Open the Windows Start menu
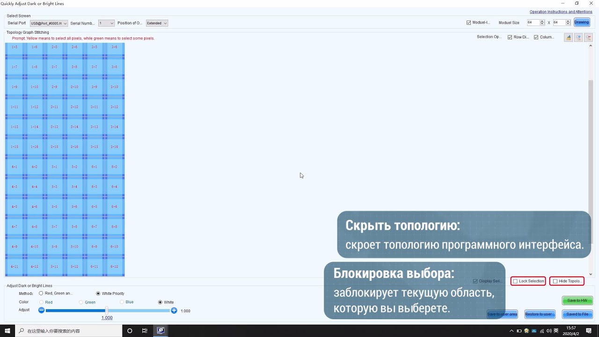Viewport: 599px width, 337px height. coord(7,331)
